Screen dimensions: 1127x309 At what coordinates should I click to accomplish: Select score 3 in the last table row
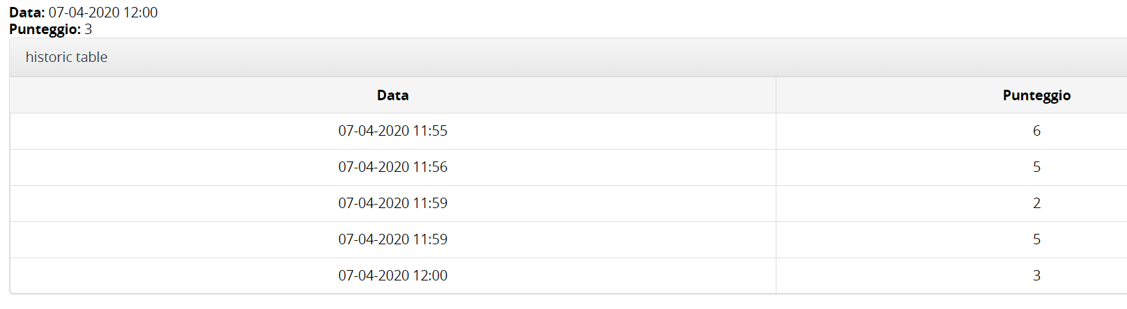pyautogui.click(x=1036, y=276)
